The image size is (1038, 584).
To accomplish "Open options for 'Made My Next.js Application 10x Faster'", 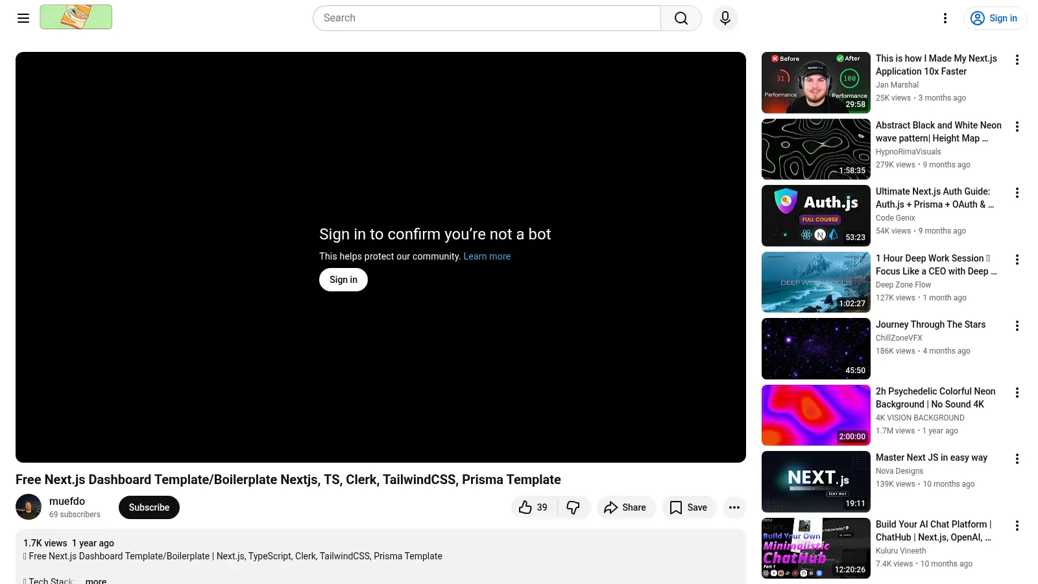I will 1017,60.
